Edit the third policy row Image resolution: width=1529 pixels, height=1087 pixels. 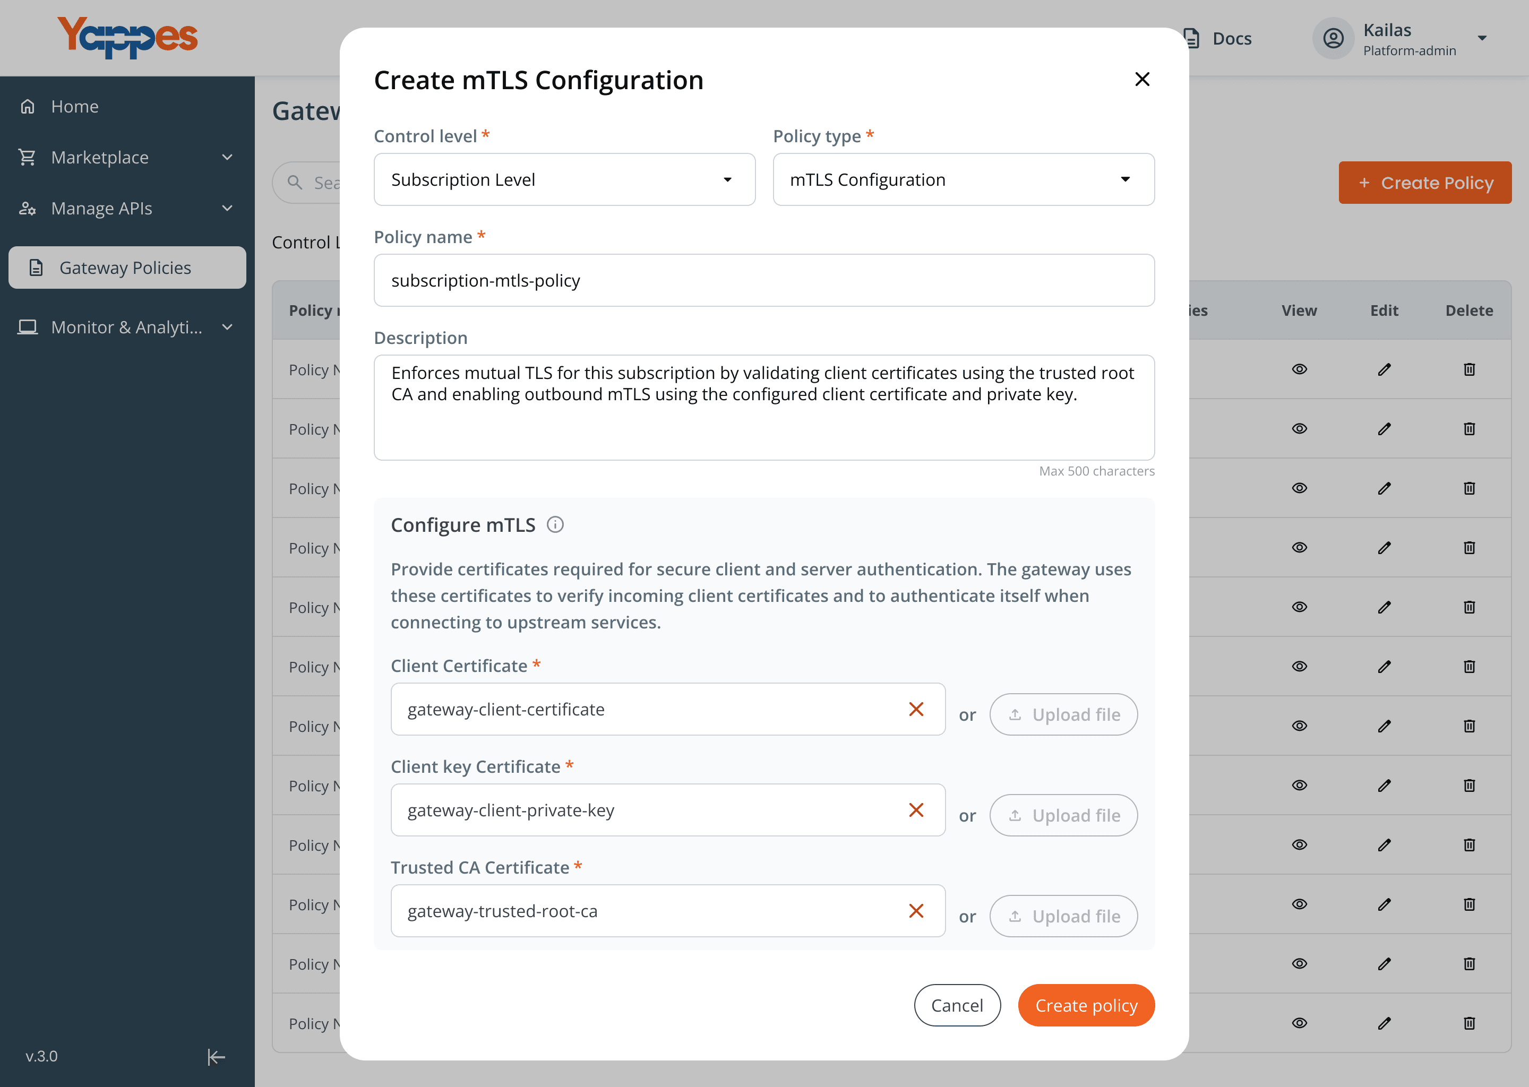[x=1385, y=488]
